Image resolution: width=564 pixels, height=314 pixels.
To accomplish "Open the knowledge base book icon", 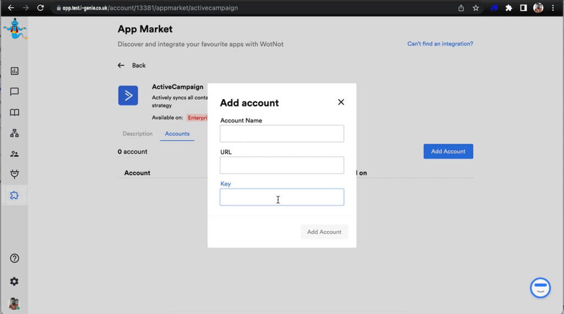I will click(x=14, y=112).
